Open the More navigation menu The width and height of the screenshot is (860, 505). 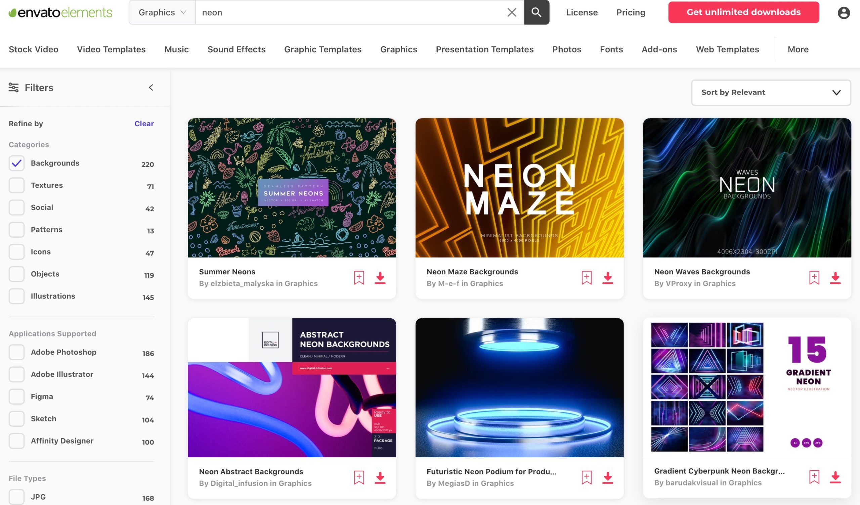click(798, 49)
